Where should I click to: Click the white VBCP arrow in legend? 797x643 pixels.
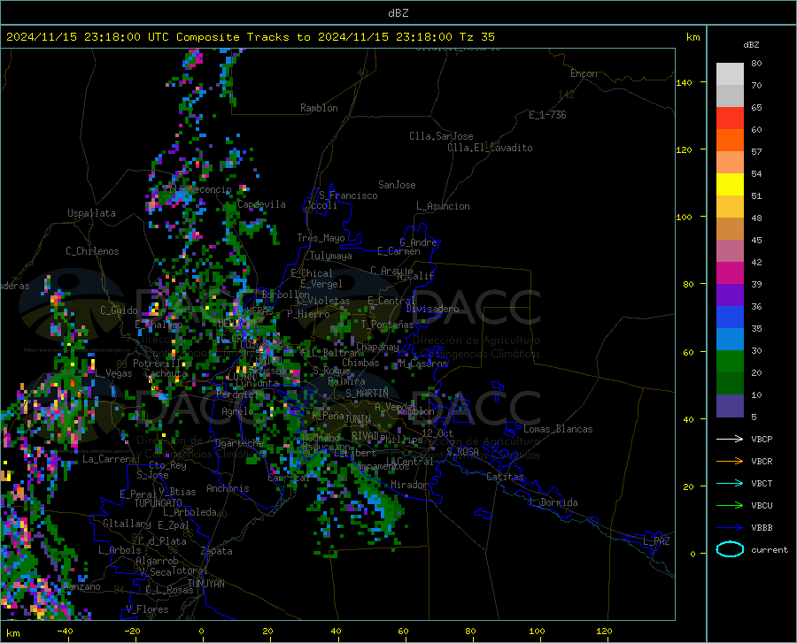click(x=730, y=439)
